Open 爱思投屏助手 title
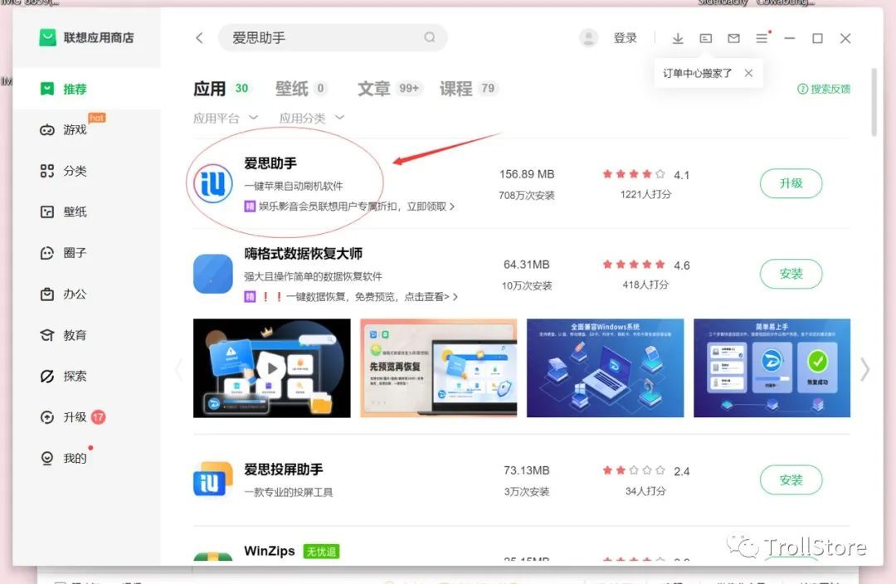The height and width of the screenshot is (584, 896). 284,470
